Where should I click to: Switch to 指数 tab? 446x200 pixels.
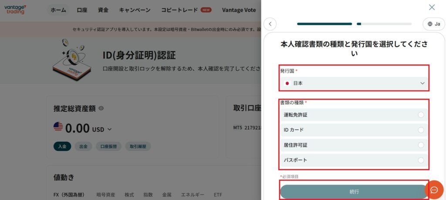coord(148,195)
